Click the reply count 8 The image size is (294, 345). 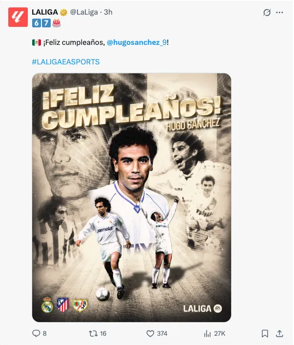click(45, 334)
